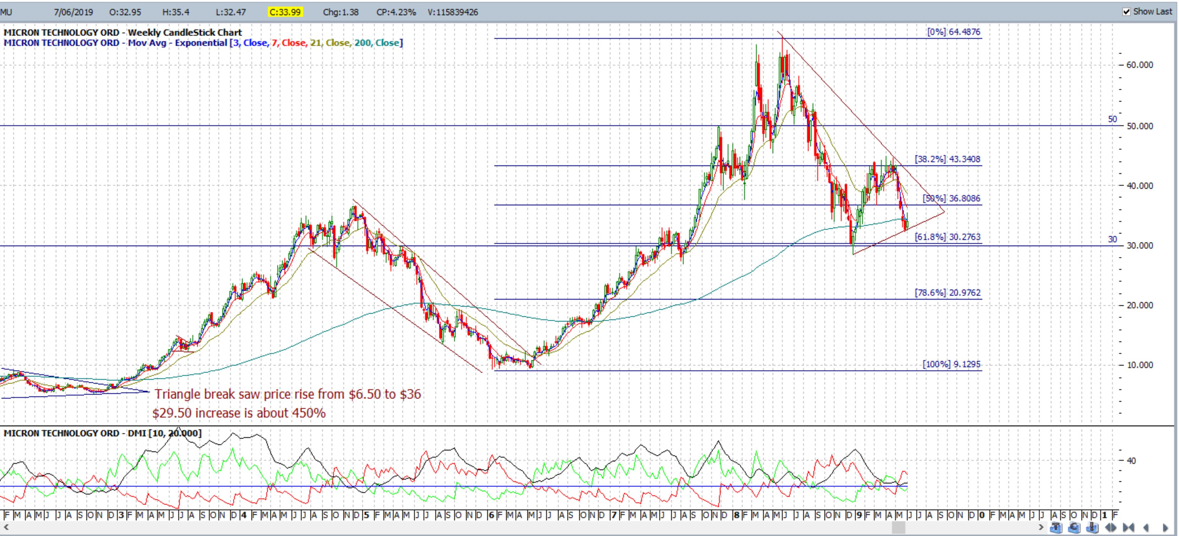The height and width of the screenshot is (536, 1179).
Task: Click the horizontal line label 50
Action: (1112, 119)
